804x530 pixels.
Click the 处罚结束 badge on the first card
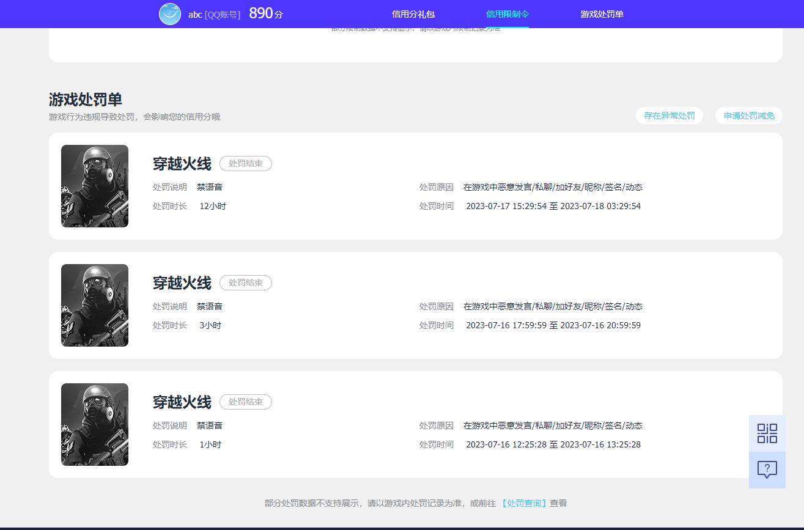point(245,163)
